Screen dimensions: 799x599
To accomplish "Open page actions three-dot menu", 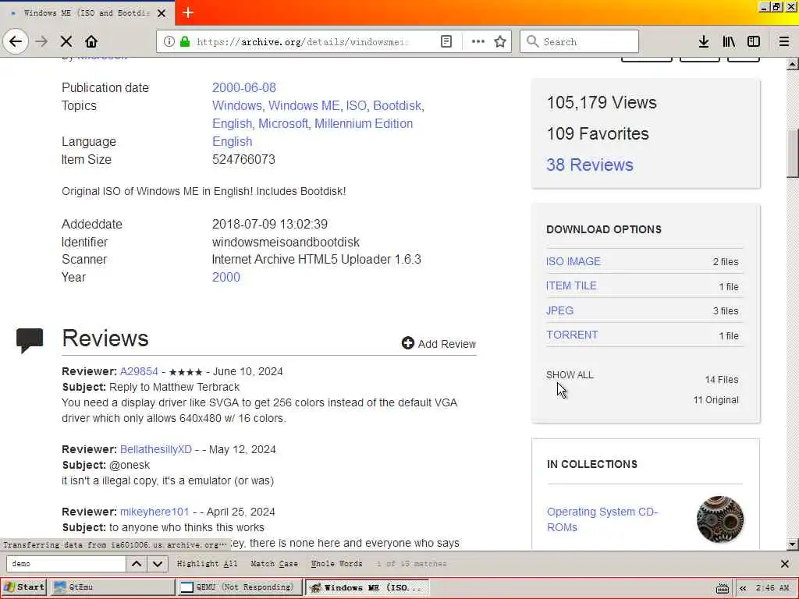I will click(478, 41).
